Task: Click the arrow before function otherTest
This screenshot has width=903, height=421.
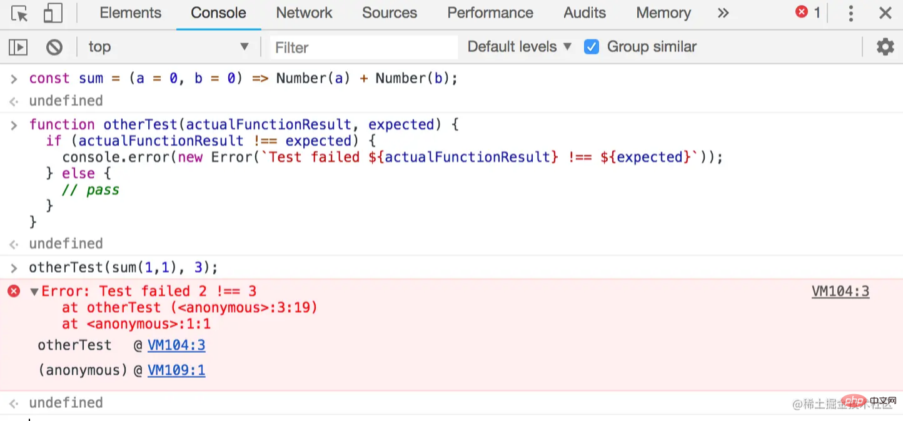Action: pos(14,124)
